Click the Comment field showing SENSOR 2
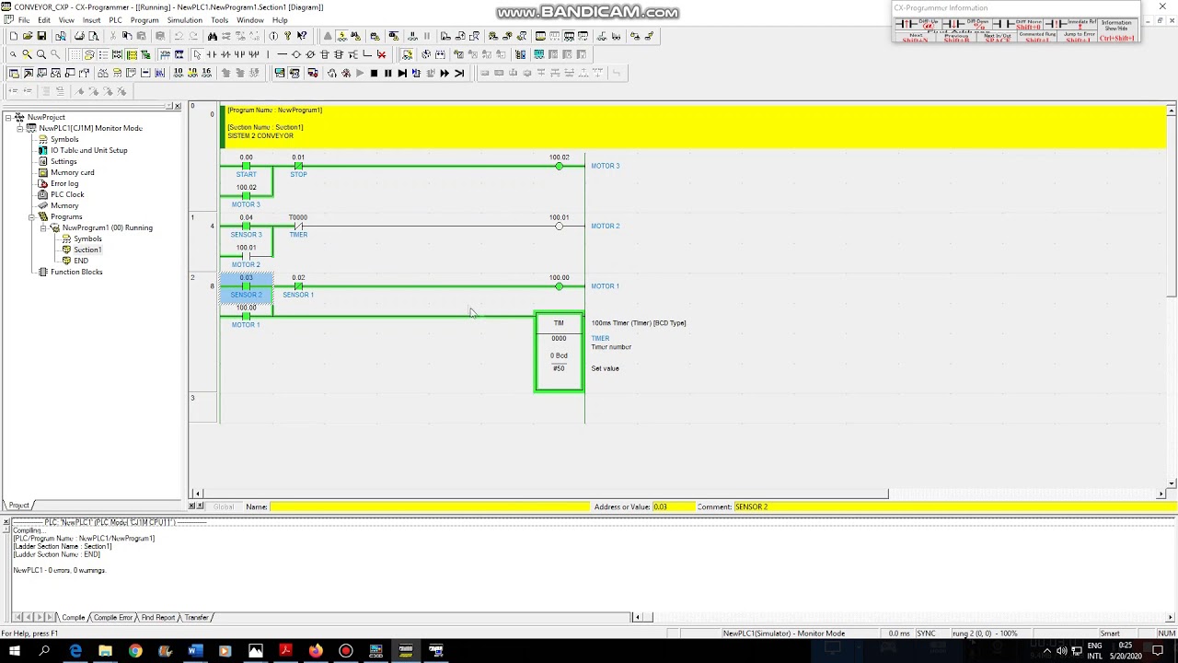Screen dimensions: 1178x663 (x=955, y=506)
